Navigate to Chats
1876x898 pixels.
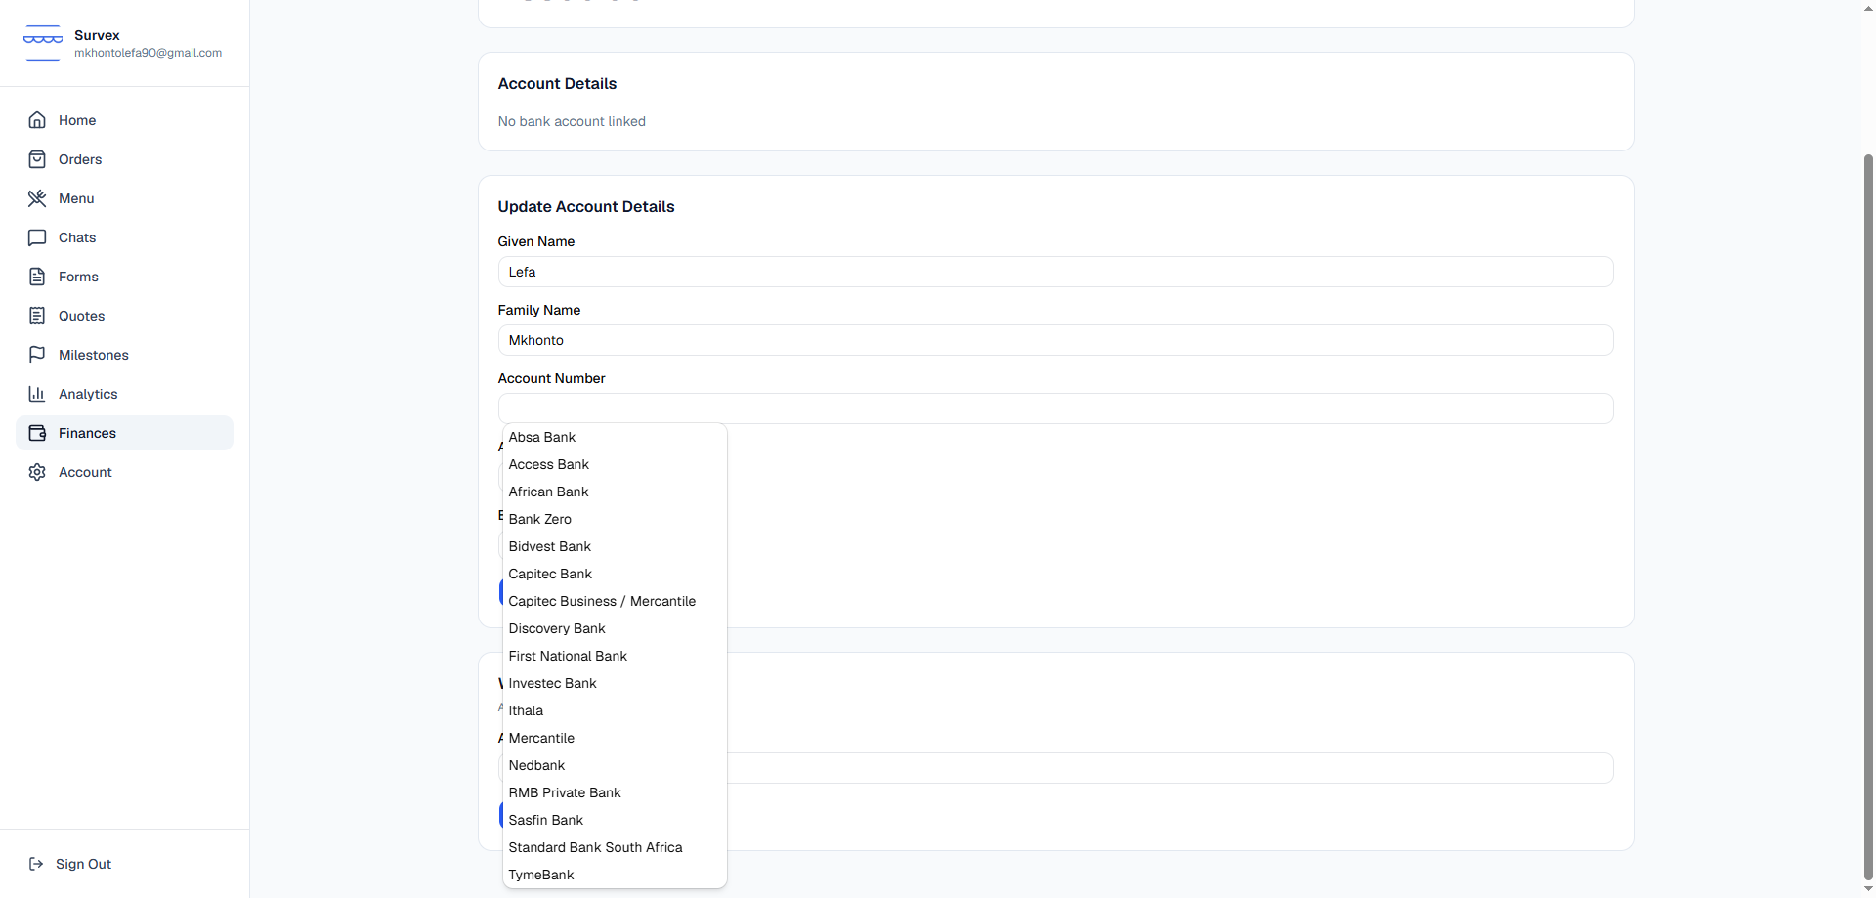click(x=124, y=237)
